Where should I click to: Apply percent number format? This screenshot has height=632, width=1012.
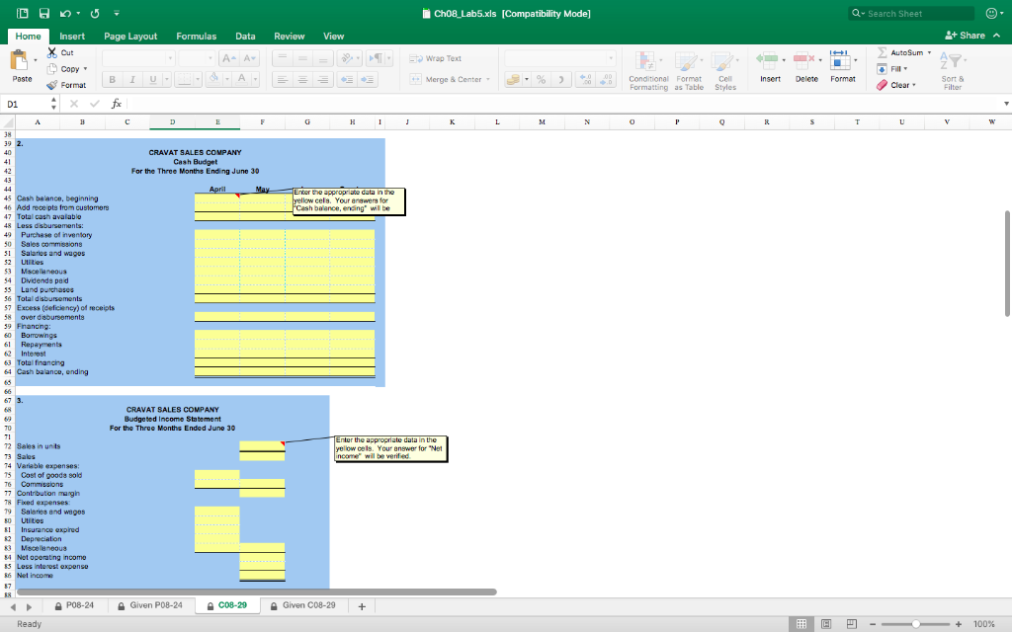(542, 80)
